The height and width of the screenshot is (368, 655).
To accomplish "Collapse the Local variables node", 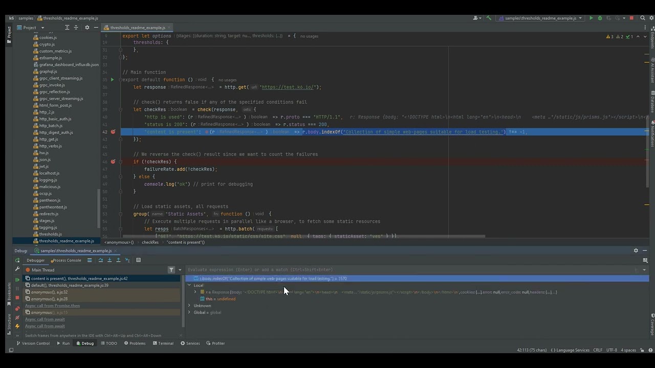I will pyautogui.click(x=189, y=285).
